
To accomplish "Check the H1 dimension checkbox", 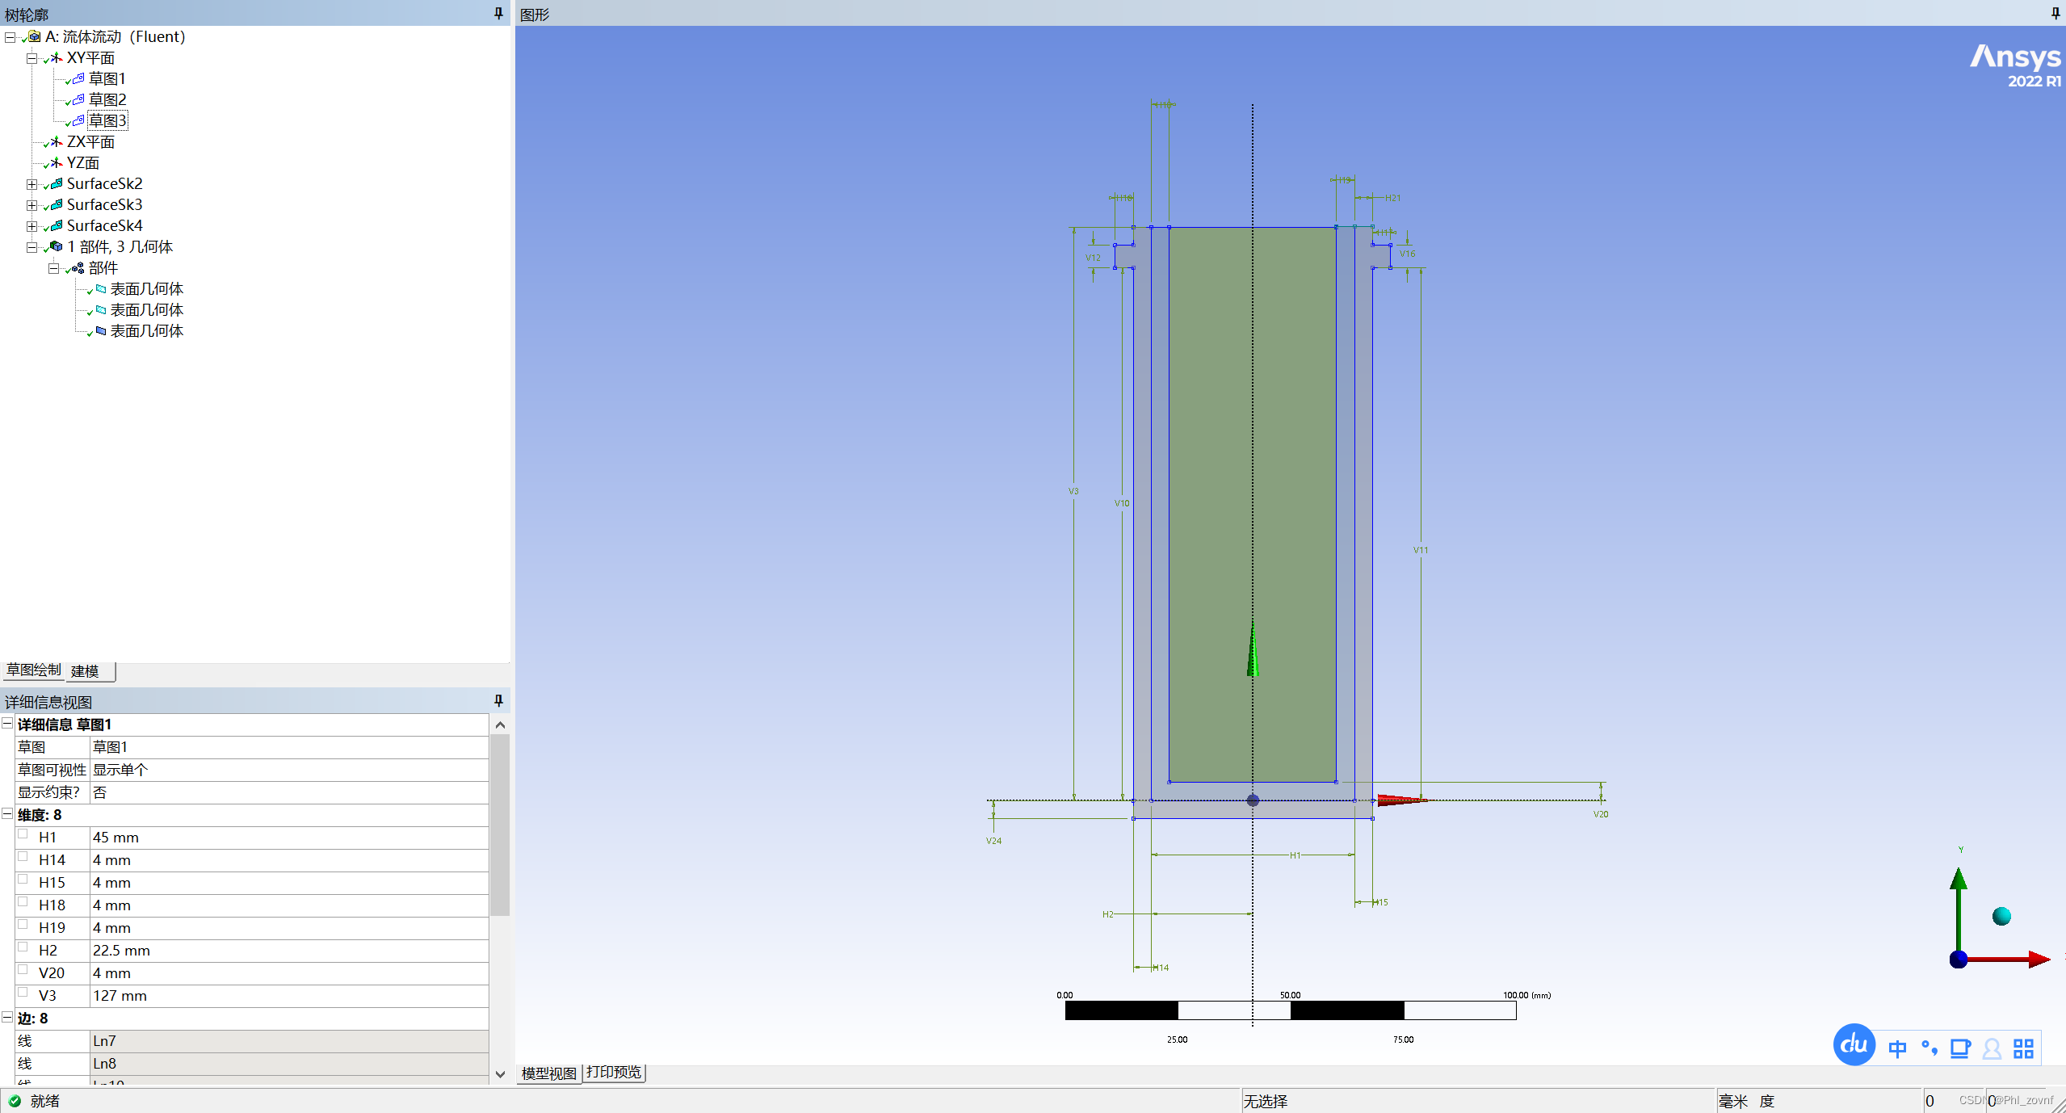I will point(23,834).
